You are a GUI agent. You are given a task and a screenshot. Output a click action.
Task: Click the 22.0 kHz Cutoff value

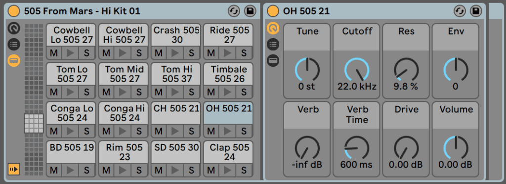pos(357,87)
